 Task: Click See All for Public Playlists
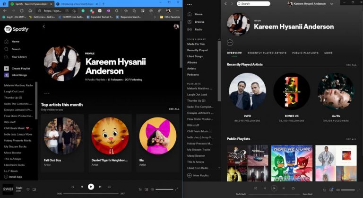click(351, 139)
